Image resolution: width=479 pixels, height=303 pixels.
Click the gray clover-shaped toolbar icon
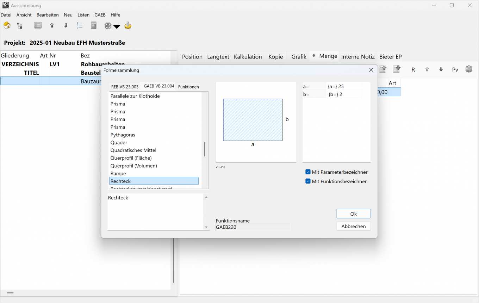tap(108, 26)
